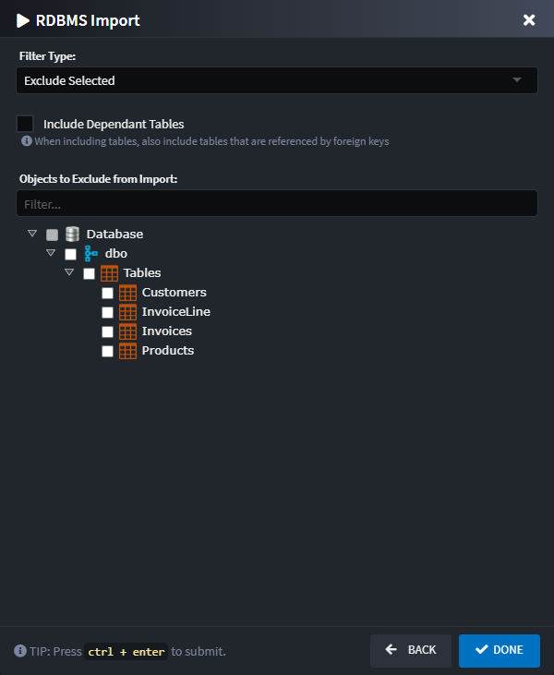Click the InvoiceLine table icon
Image resolution: width=554 pixels, height=675 pixels.
127,312
